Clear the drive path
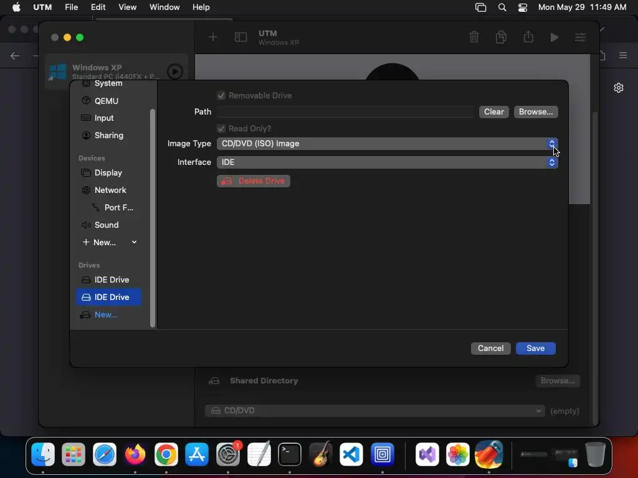This screenshot has width=638, height=478. (494, 112)
